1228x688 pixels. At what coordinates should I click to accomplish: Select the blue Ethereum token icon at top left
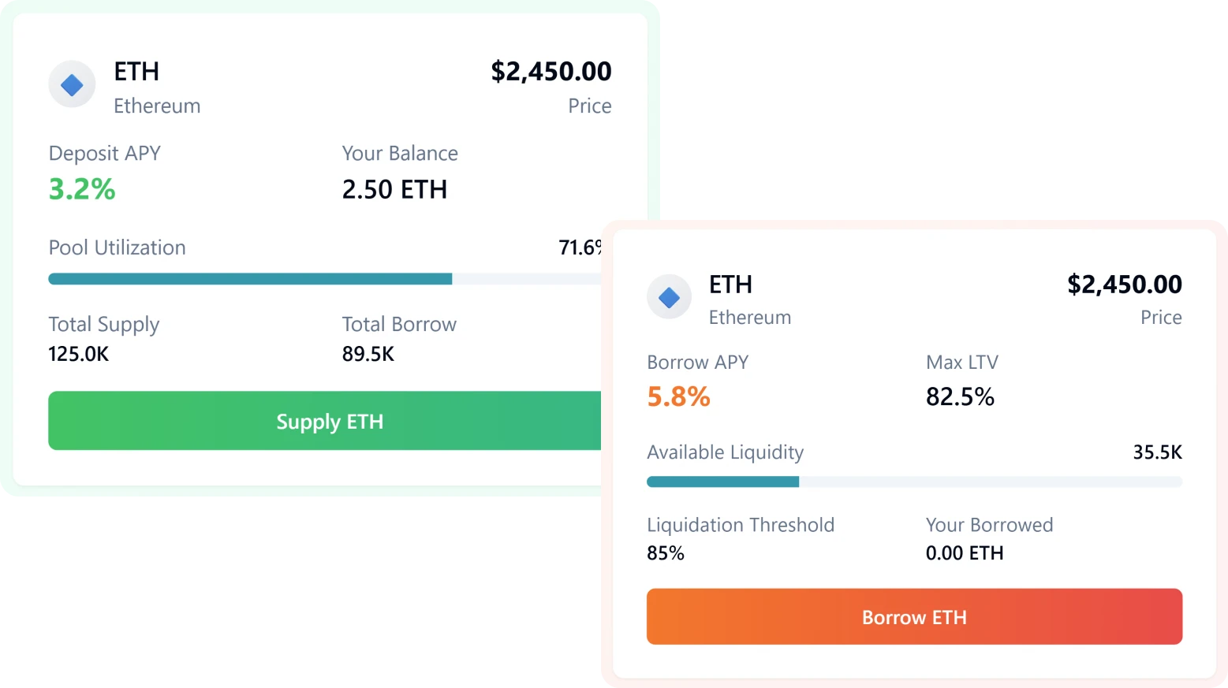(72, 84)
